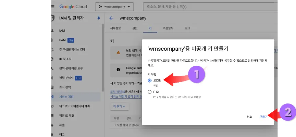Click 만들기 to create the private key
This screenshot has width=296, height=137.
[x=263, y=117]
